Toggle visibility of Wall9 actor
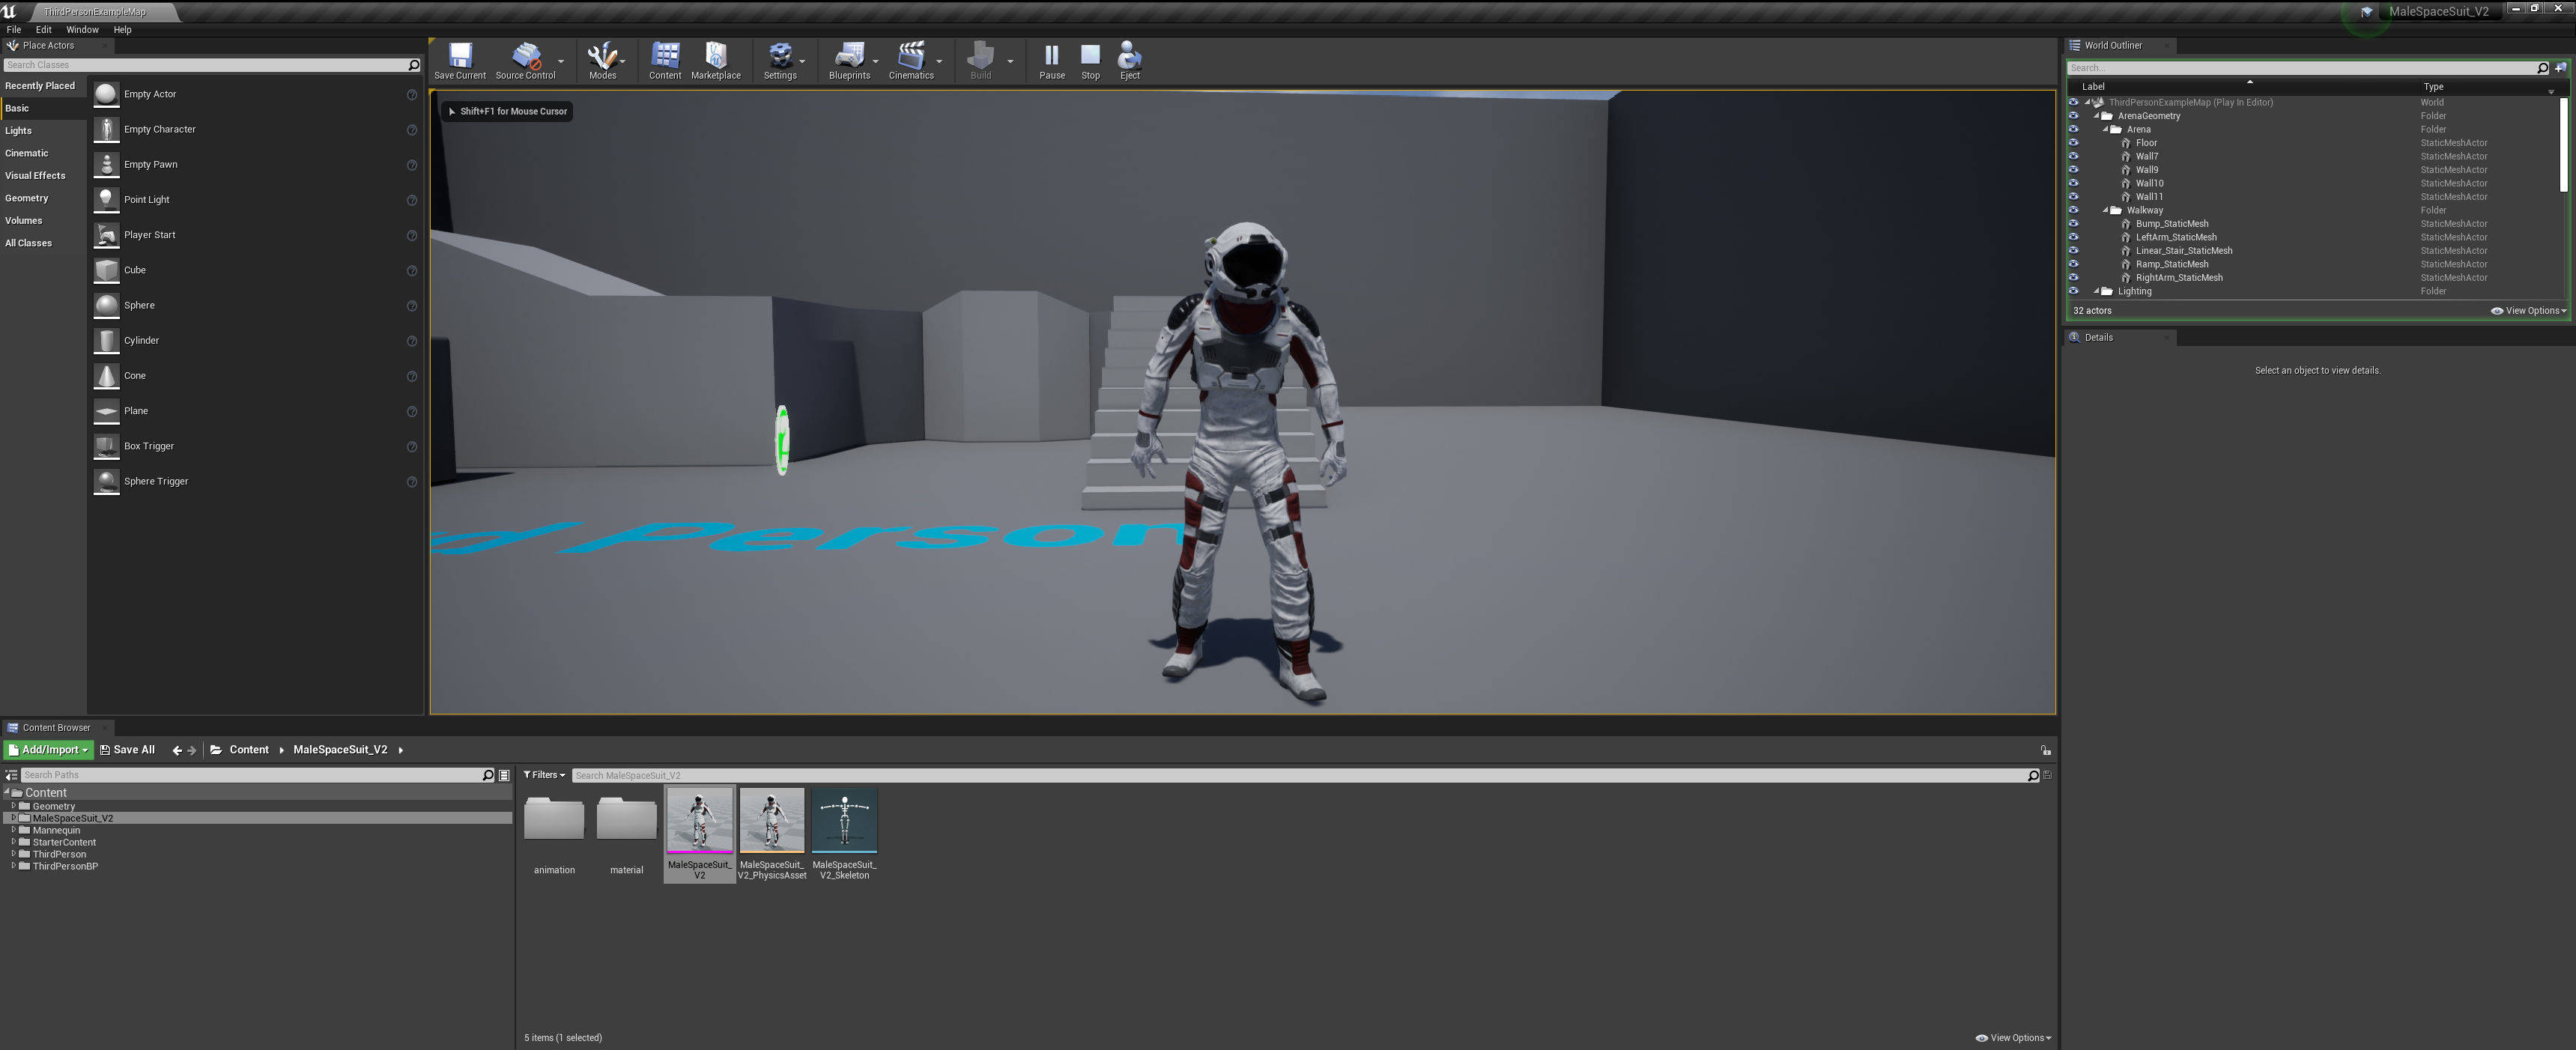 coord(2073,170)
